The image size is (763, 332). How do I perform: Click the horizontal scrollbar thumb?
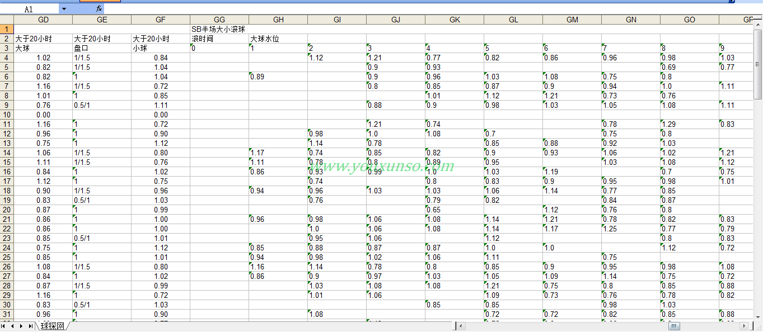[x=675, y=326]
